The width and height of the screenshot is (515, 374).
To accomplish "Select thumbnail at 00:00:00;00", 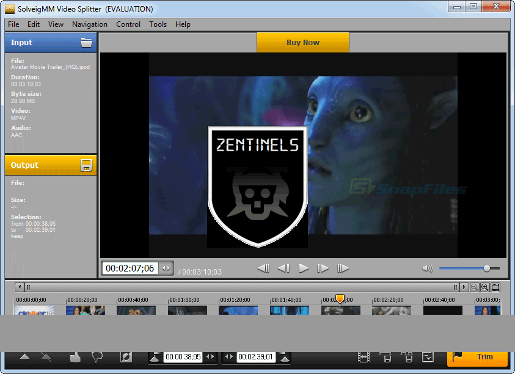I will pos(34,311).
